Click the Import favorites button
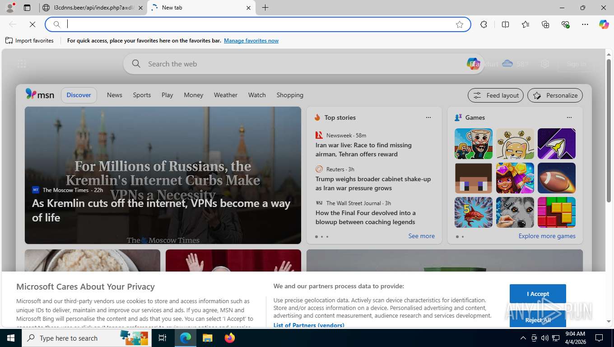Screen dimensions: 614x347 (29, 41)
